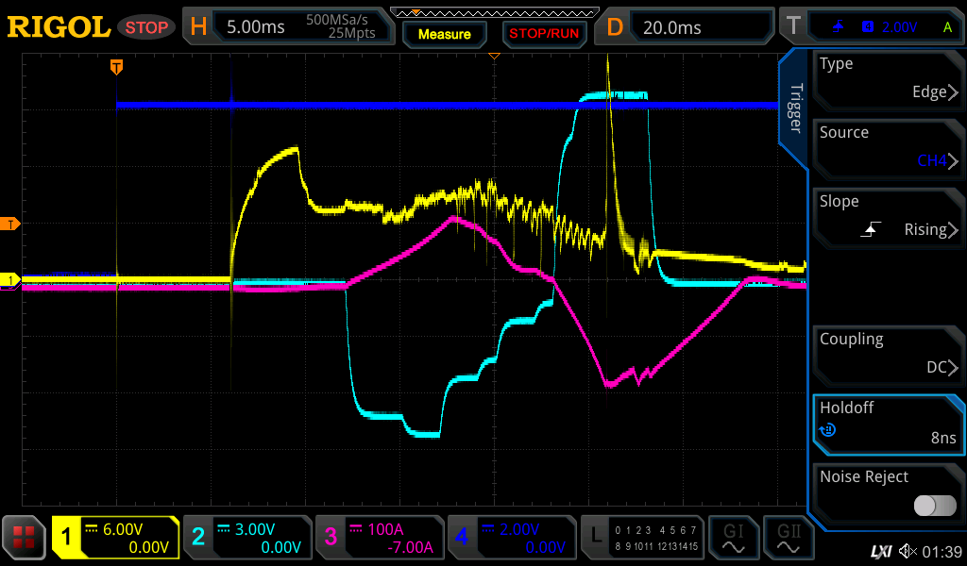Image resolution: width=967 pixels, height=566 pixels.
Task: Toggle channel 3 magenta 100A label
Action: pos(378,539)
